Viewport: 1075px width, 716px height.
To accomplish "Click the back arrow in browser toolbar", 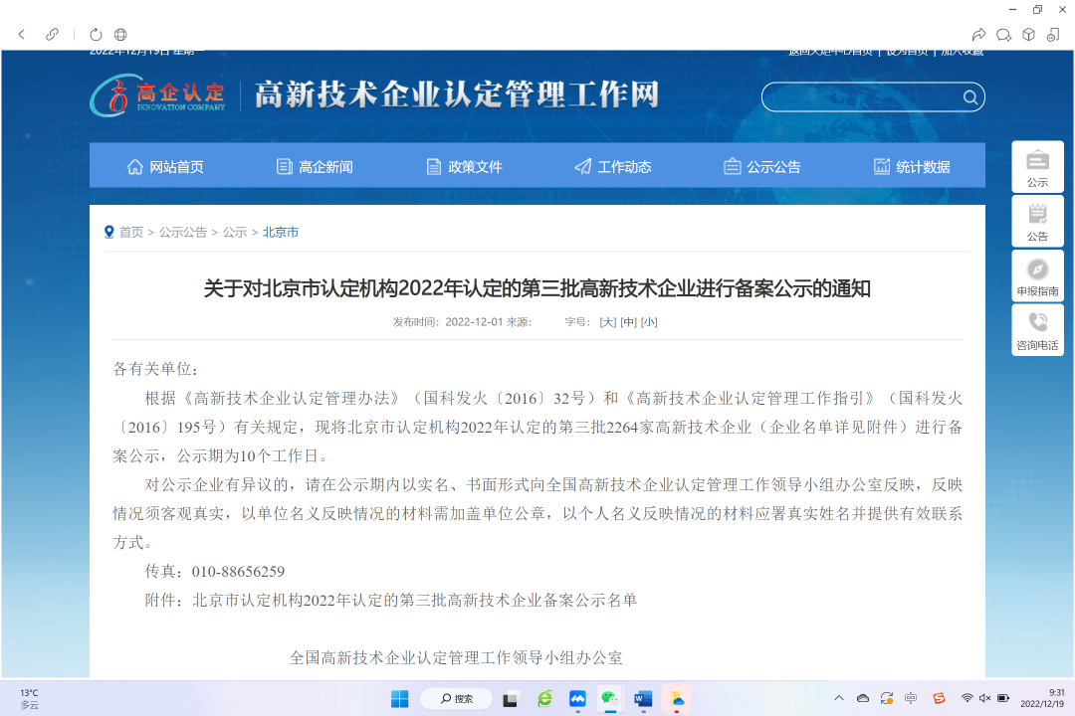I will click(22, 35).
